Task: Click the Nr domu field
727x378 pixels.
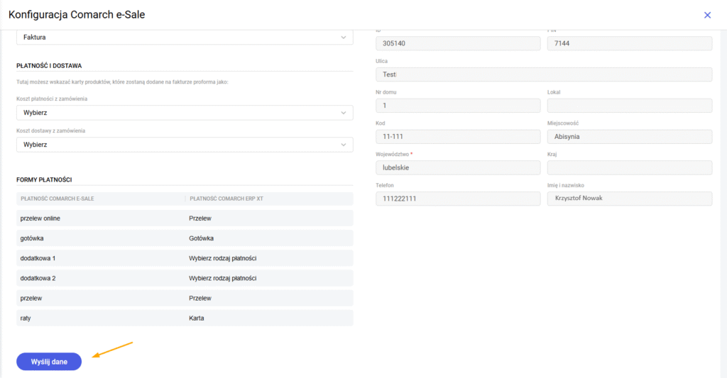Action: (x=458, y=106)
